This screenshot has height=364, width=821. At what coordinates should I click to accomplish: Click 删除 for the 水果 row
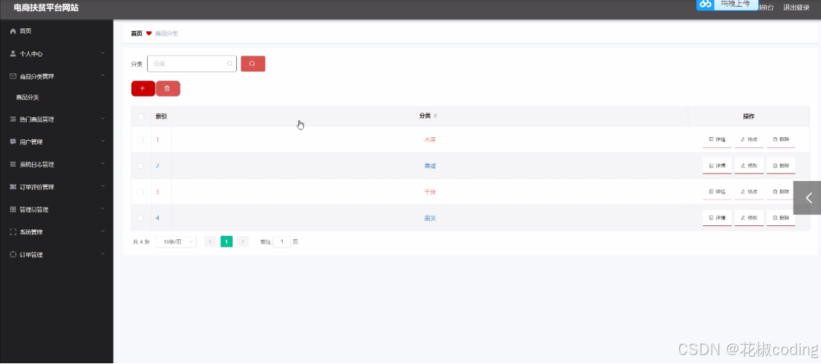coord(781,139)
